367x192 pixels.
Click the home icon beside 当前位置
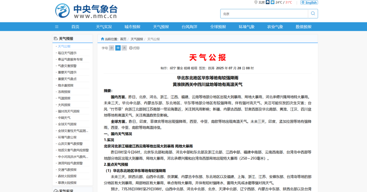click(102, 39)
